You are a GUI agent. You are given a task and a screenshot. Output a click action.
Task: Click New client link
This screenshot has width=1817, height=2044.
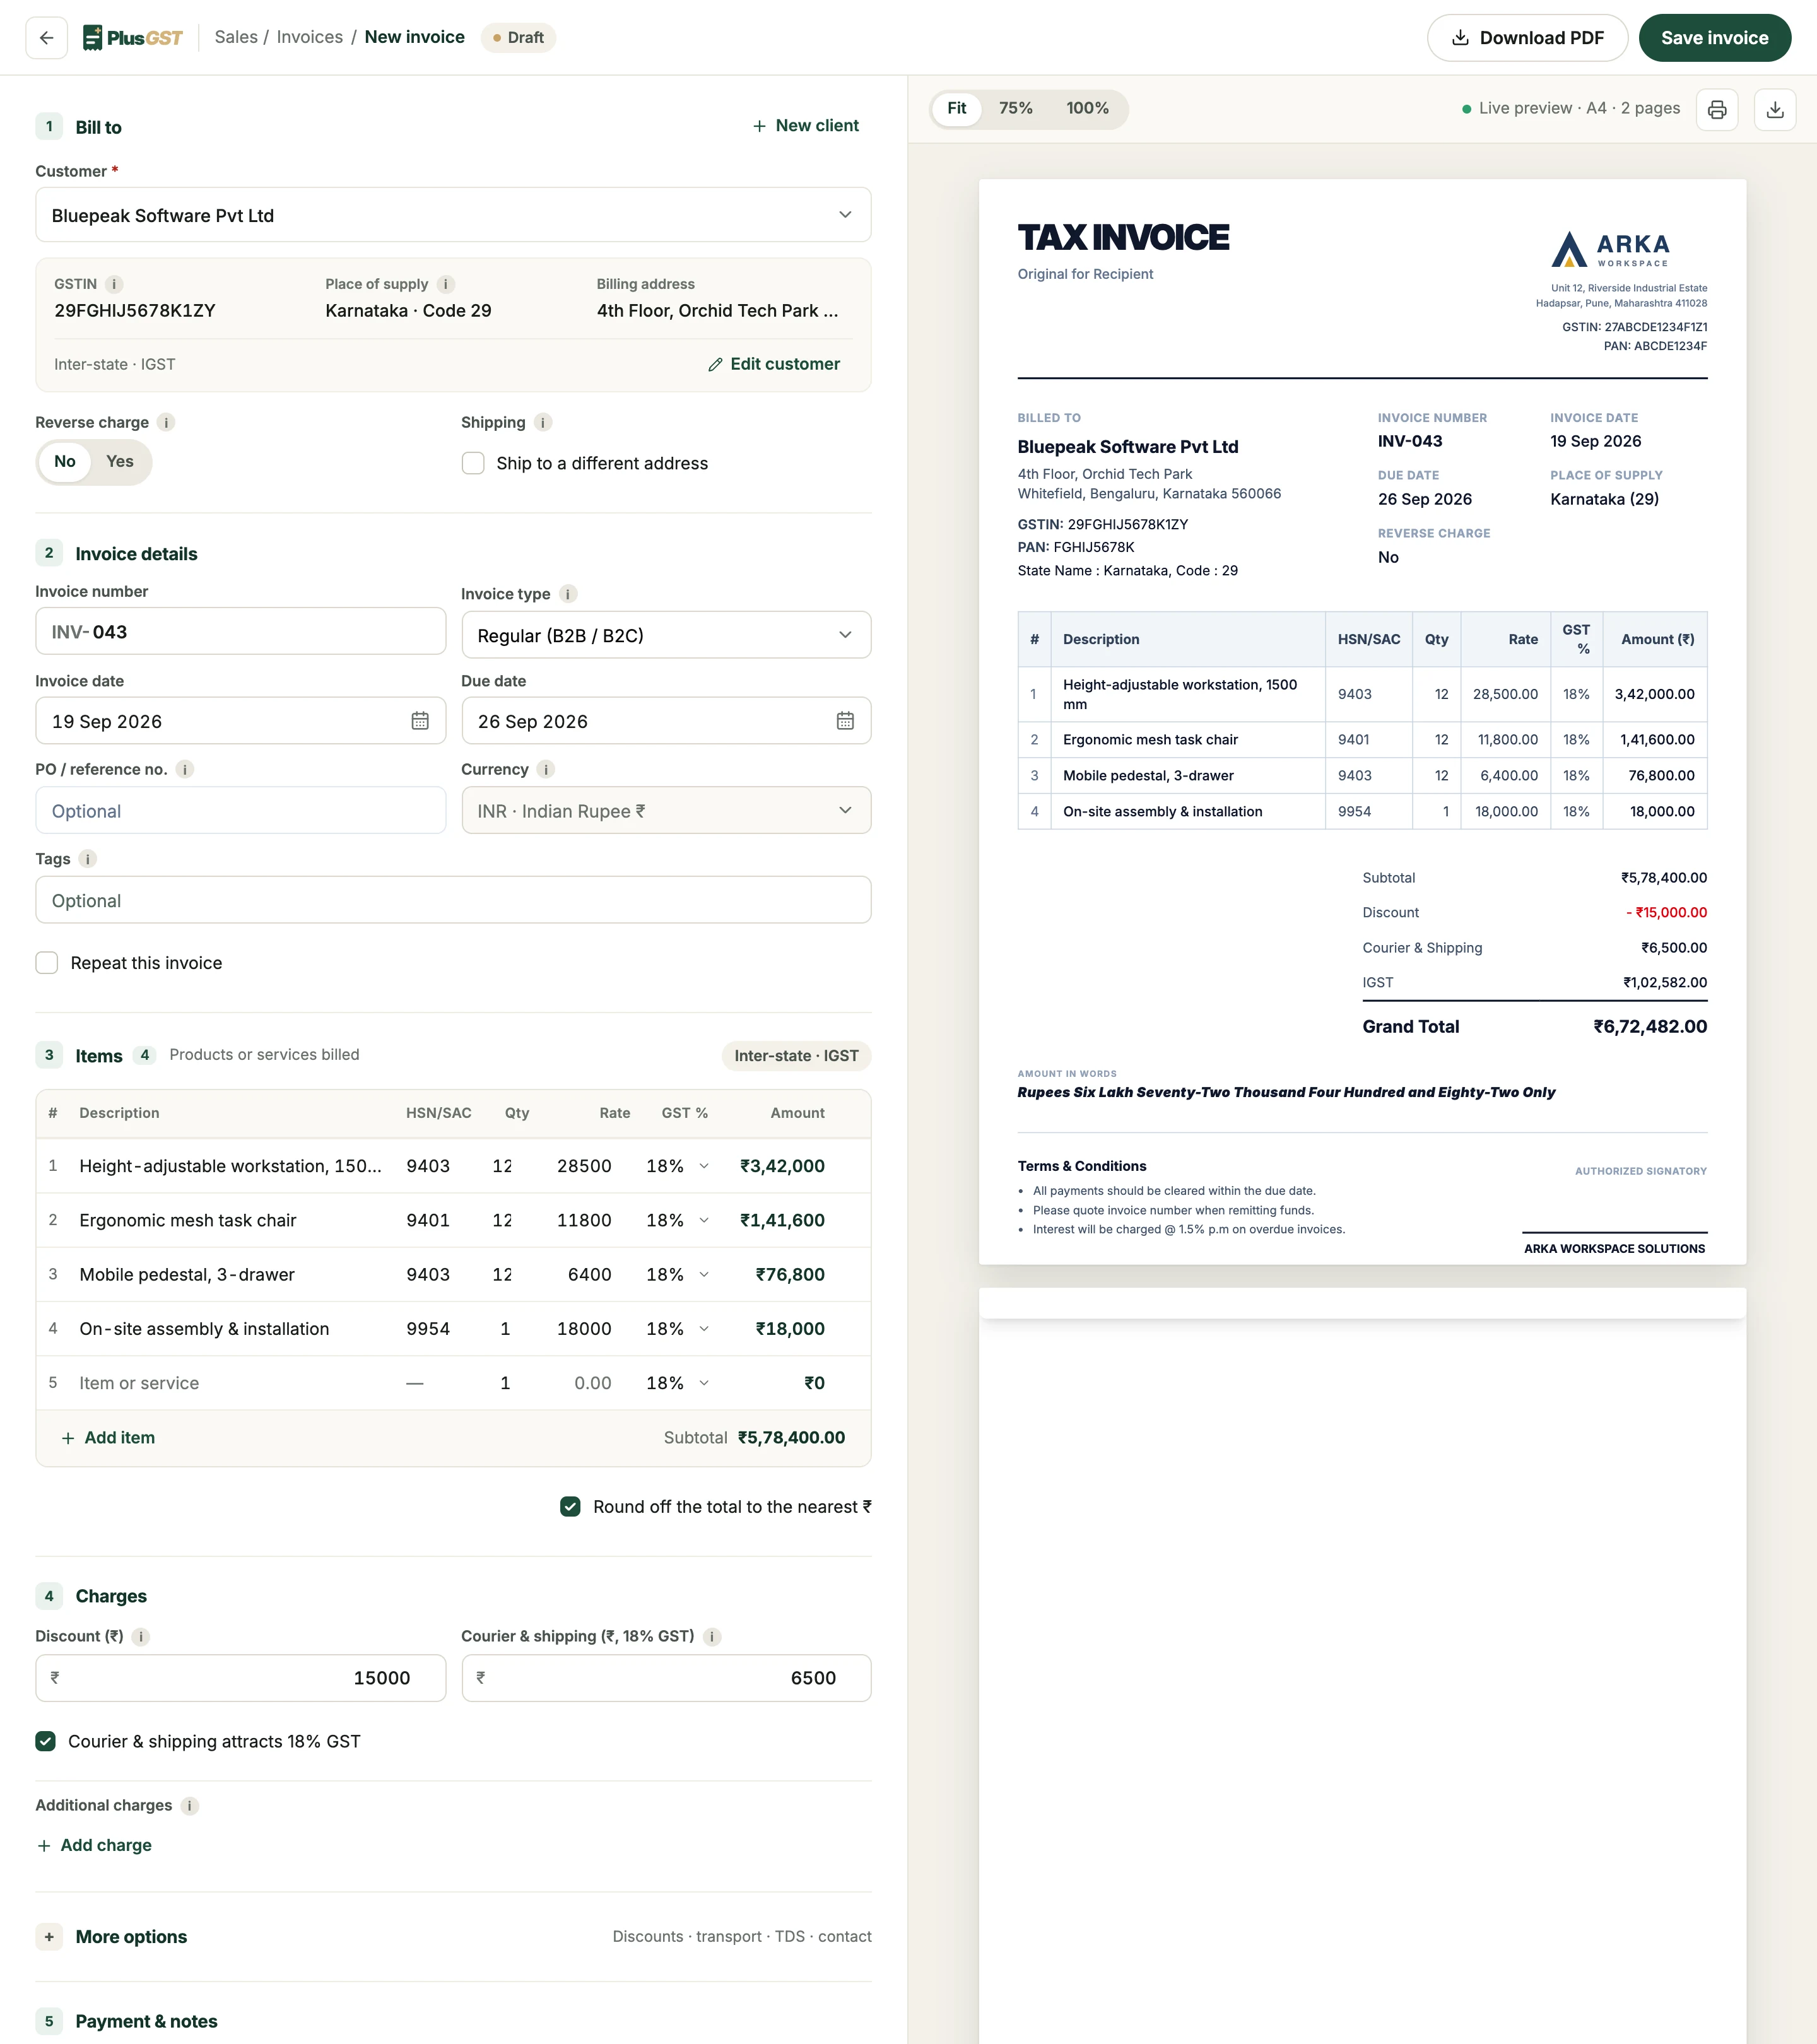(x=806, y=126)
